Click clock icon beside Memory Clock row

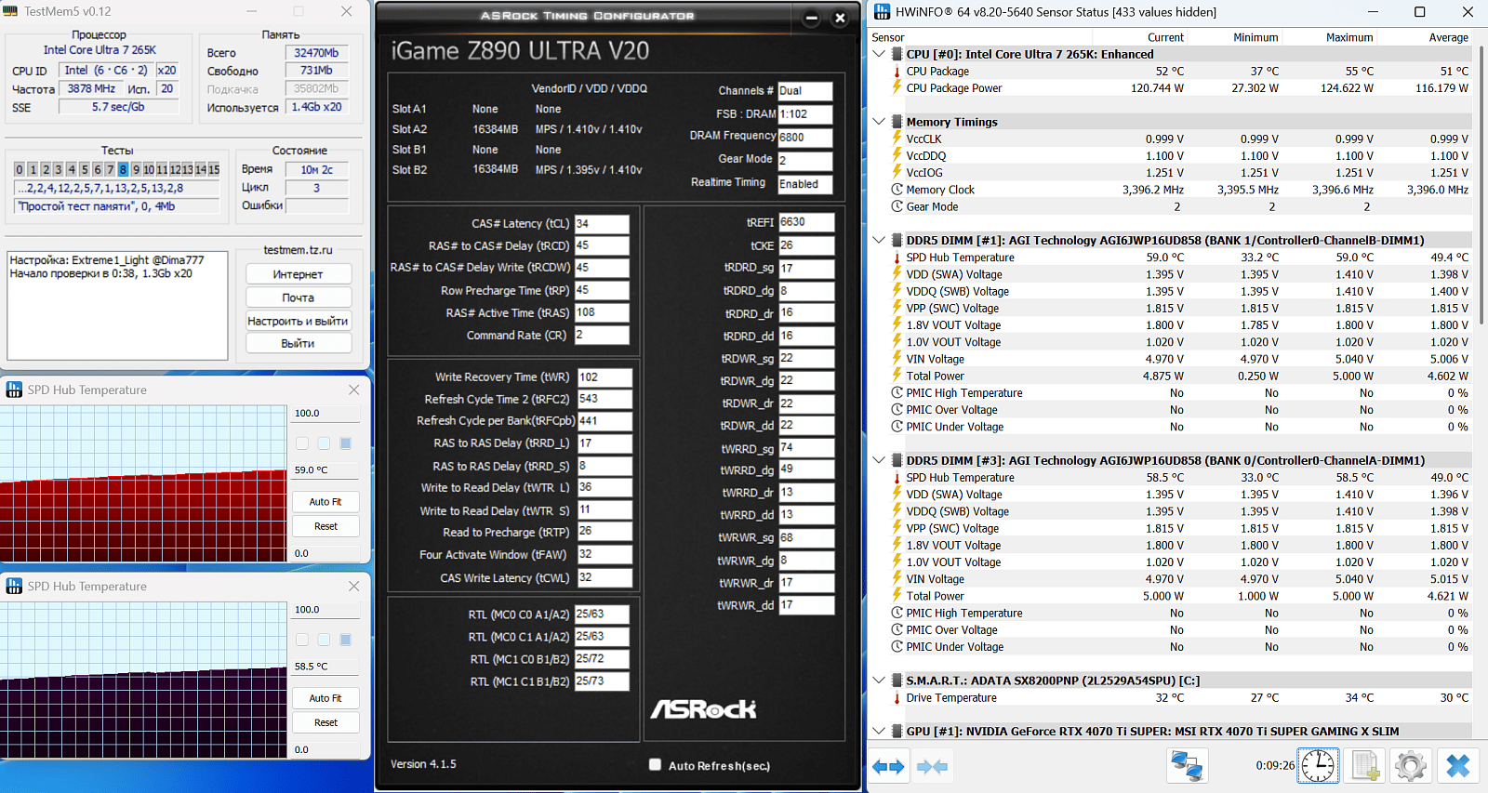[897, 190]
